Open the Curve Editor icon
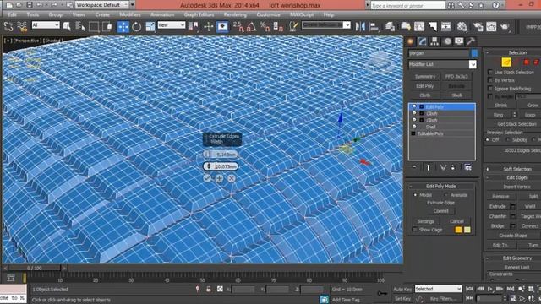 coord(419,26)
